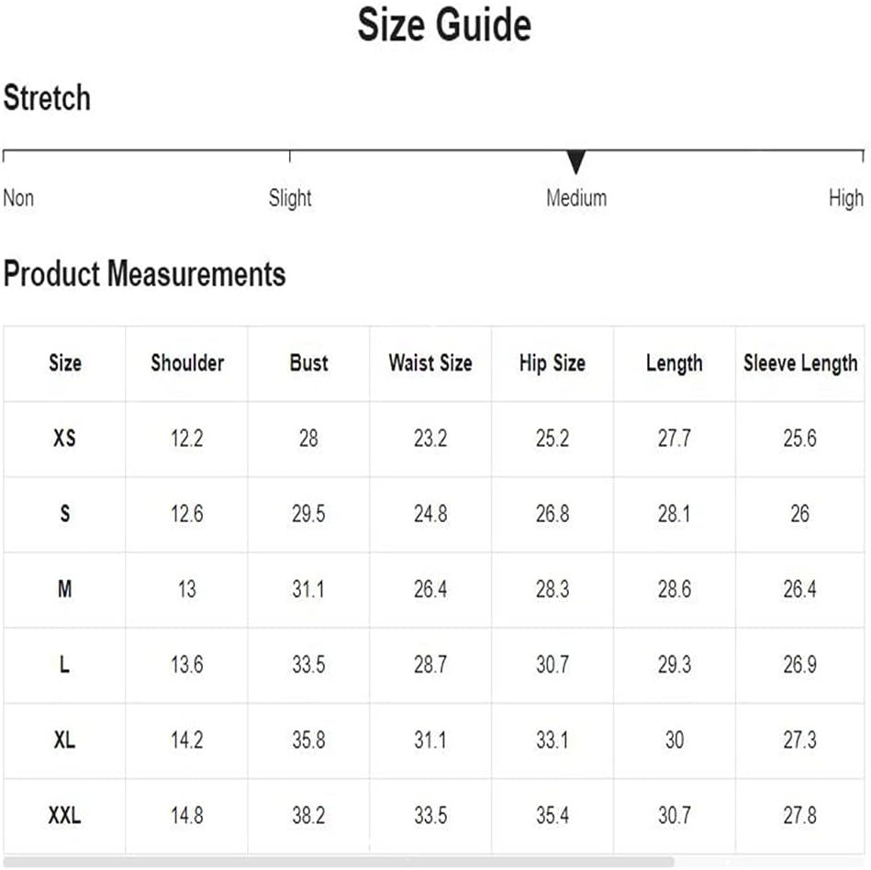Click the Sleeve Length column header
871x870 pixels.
pyautogui.click(x=800, y=363)
